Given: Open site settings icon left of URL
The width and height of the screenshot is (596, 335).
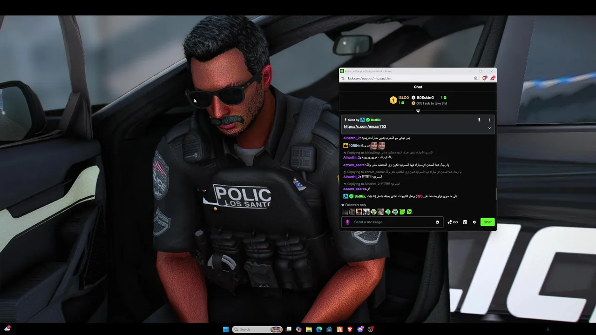Looking at the screenshot, I should coord(343,78).
